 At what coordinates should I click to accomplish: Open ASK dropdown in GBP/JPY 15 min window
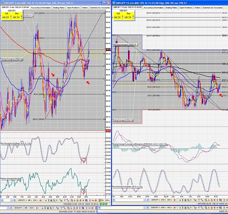[170, 200]
